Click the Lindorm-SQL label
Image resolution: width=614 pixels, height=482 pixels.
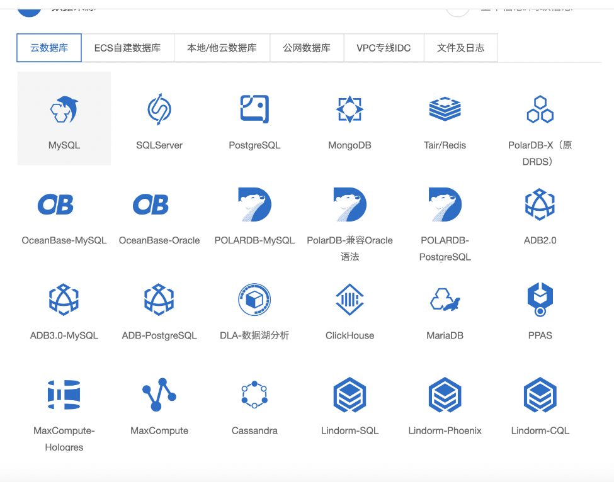click(x=350, y=430)
